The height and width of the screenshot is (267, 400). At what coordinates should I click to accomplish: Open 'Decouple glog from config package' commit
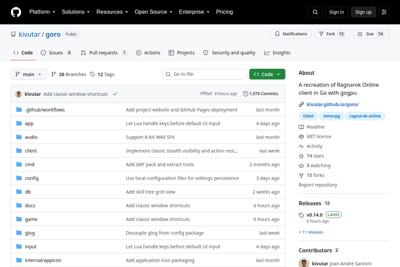(165, 233)
